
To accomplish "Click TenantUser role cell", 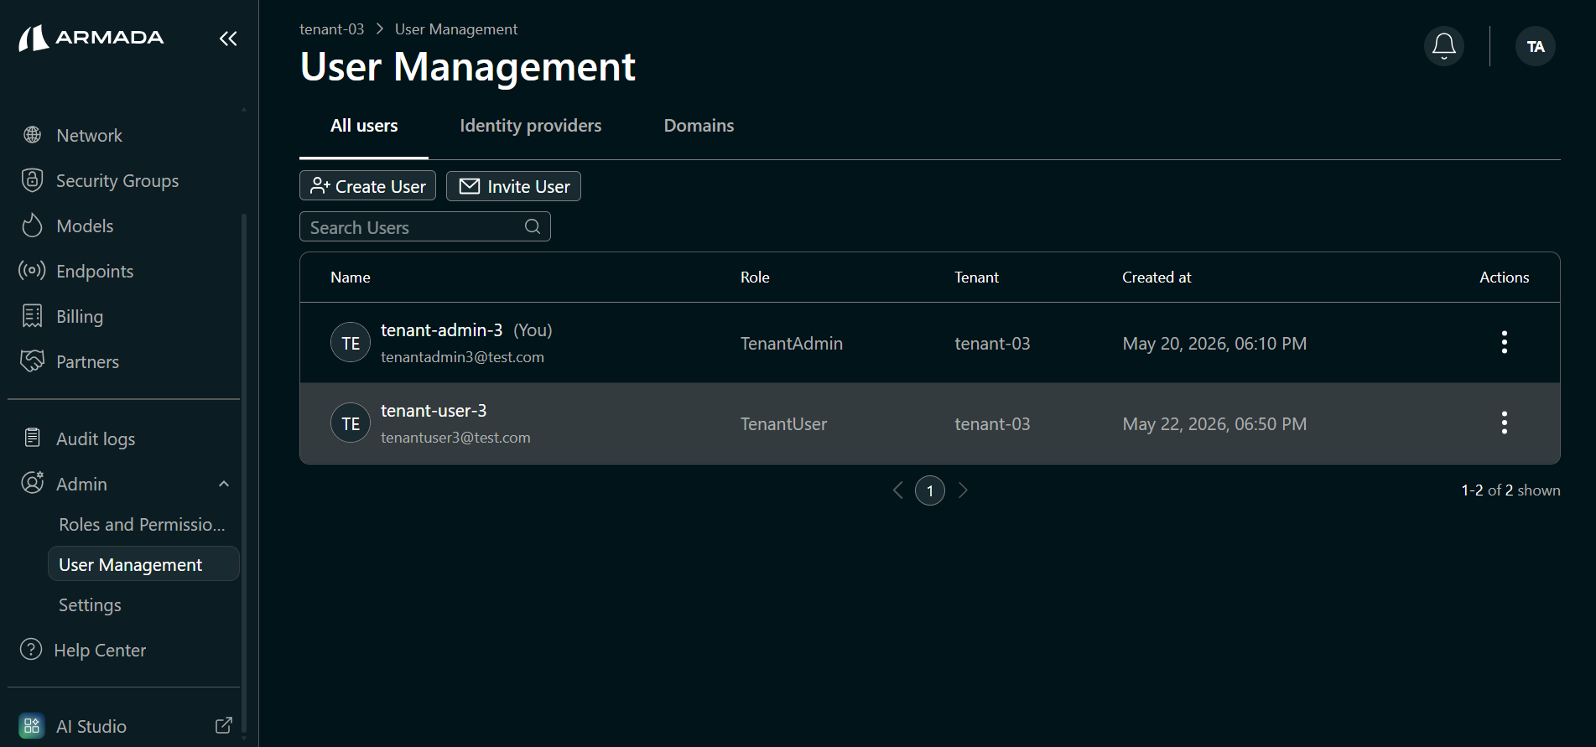I will (x=784, y=424).
